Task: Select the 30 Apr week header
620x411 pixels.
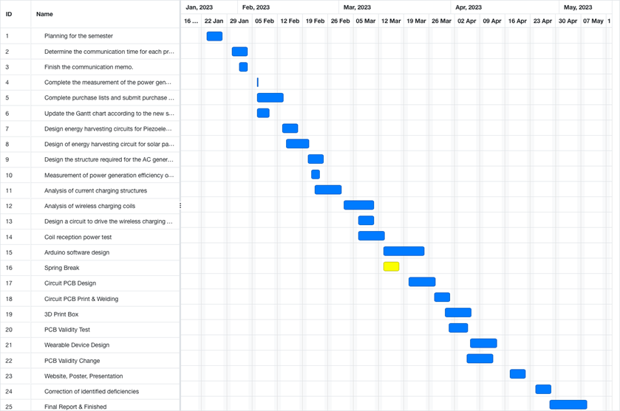Action: tap(568, 21)
